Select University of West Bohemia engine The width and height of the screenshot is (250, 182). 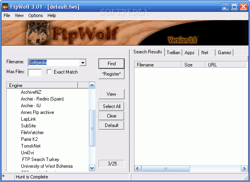tap(47, 166)
